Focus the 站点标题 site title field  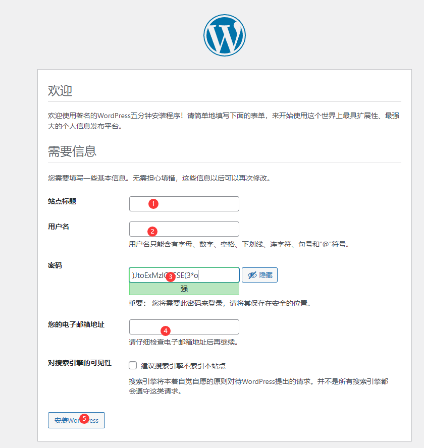(x=184, y=204)
